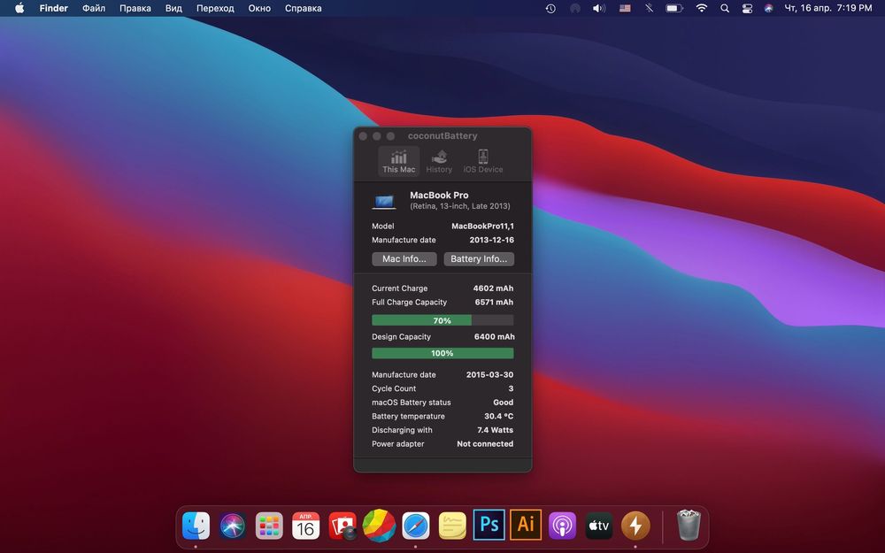Open the US flag input source menu
885x553 pixels.
[x=625, y=8]
